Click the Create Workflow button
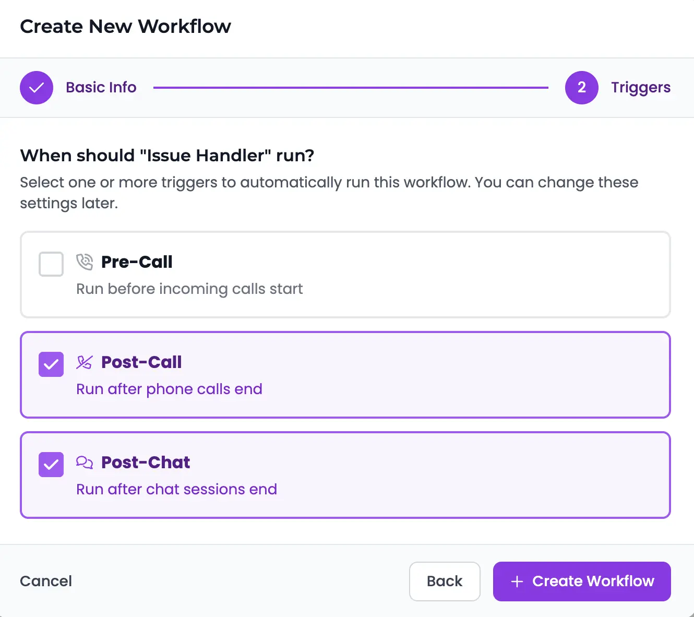 pyautogui.click(x=581, y=581)
